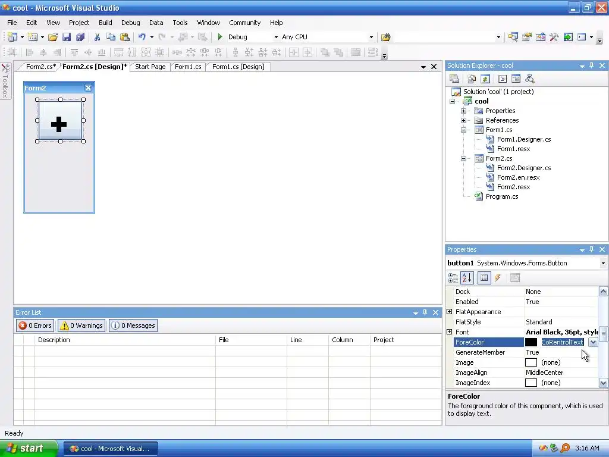609x457 pixels.
Task: Click the Paste icon in toolbar
Action: pos(125,37)
